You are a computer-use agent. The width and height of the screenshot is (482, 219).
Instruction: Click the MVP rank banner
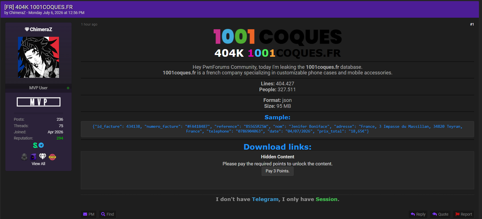[38, 102]
